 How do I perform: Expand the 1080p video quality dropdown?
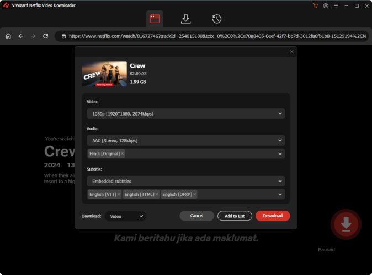[x=186, y=114]
